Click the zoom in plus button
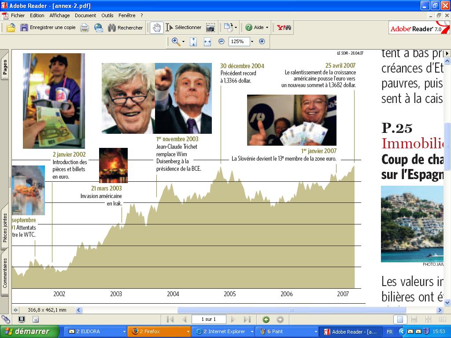Image resolution: width=451 pixels, height=338 pixels. tap(262, 41)
